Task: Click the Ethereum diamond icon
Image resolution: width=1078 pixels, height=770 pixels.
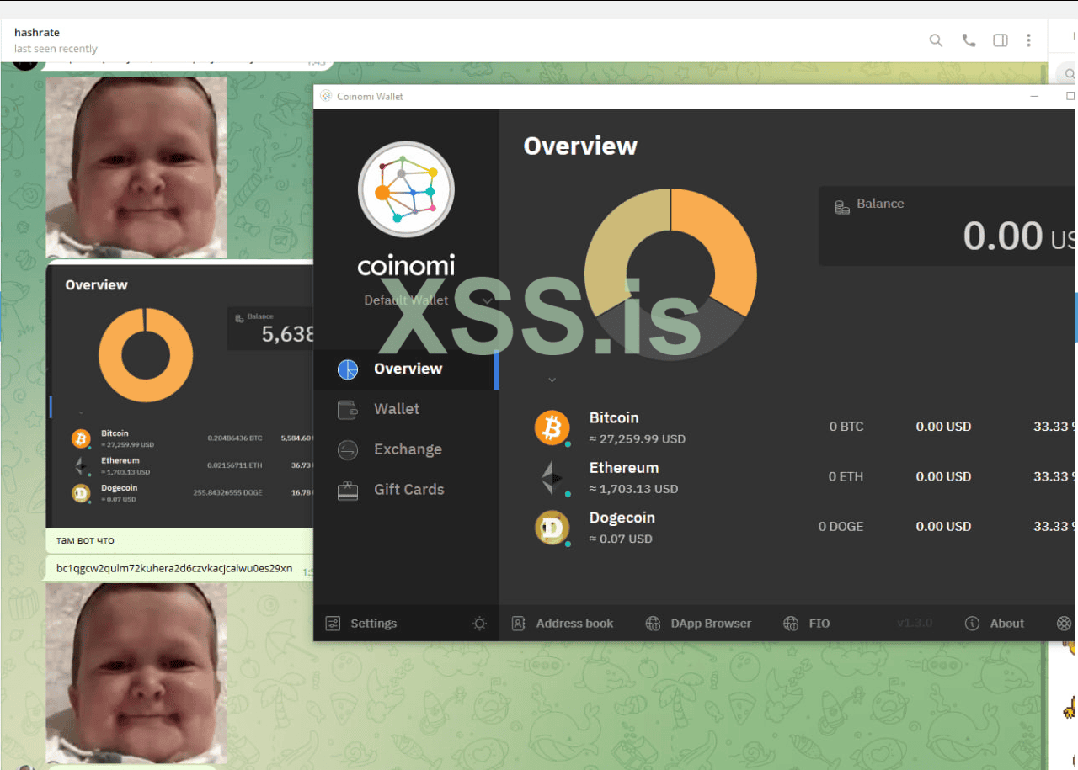Action: tap(552, 477)
